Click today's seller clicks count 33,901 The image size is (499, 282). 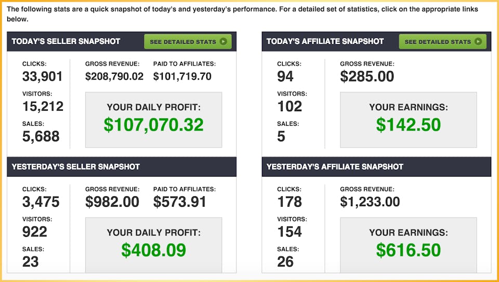[42, 77]
